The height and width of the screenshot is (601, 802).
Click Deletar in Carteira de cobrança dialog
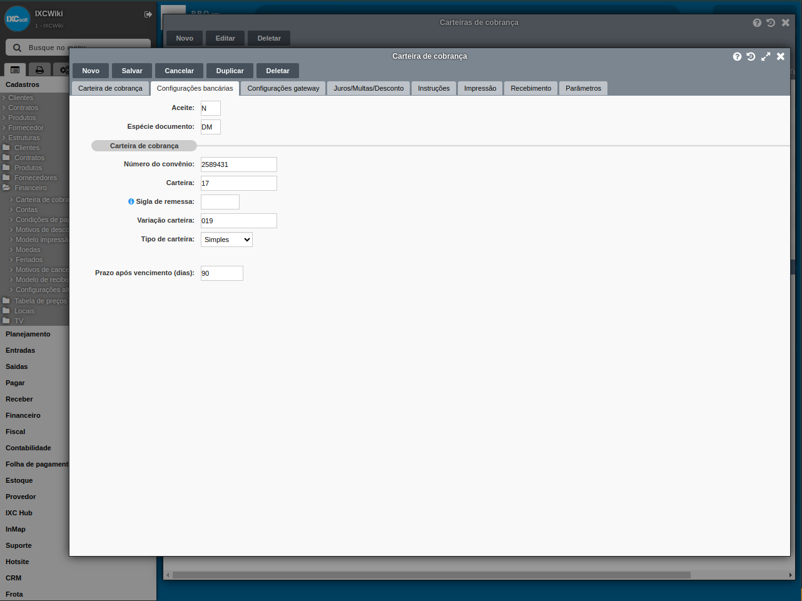pyautogui.click(x=278, y=71)
